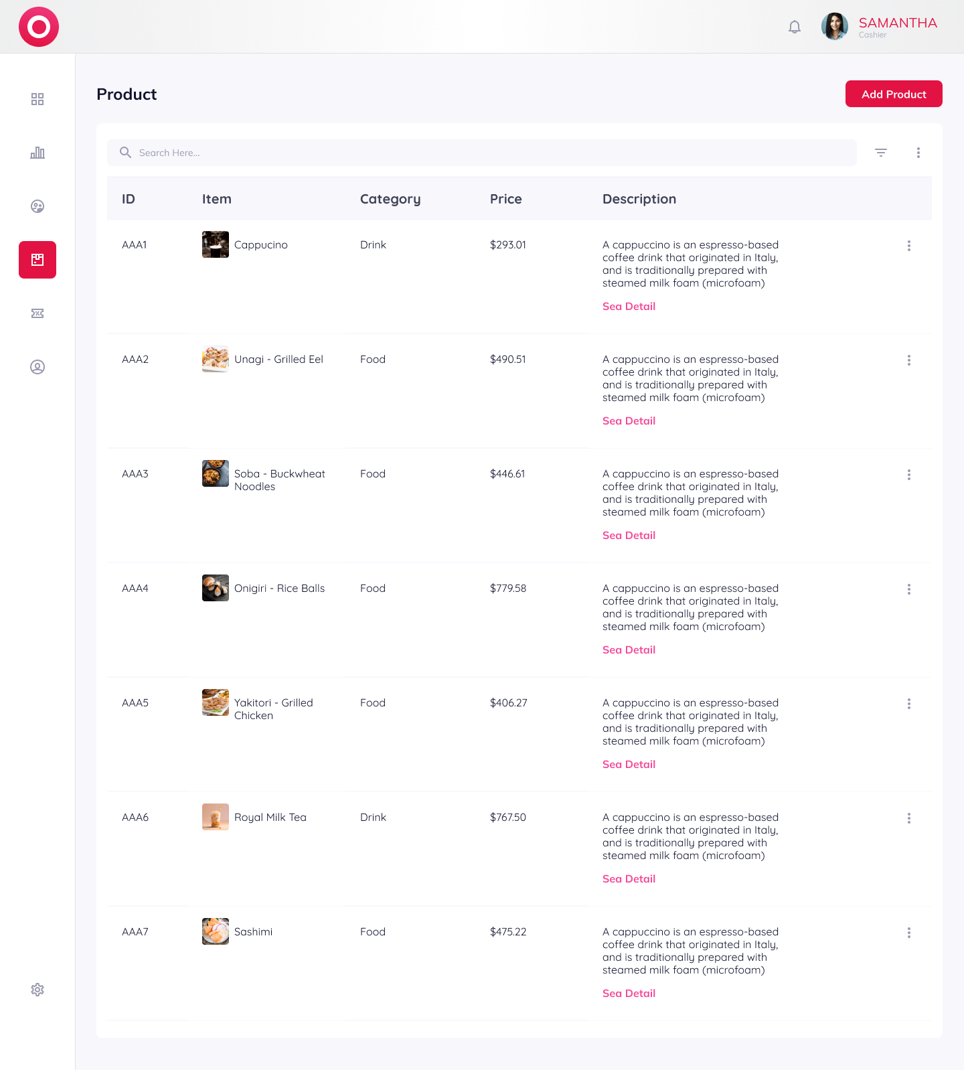
Task: Open the dashboard grid icon in sidebar
Action: click(x=37, y=99)
